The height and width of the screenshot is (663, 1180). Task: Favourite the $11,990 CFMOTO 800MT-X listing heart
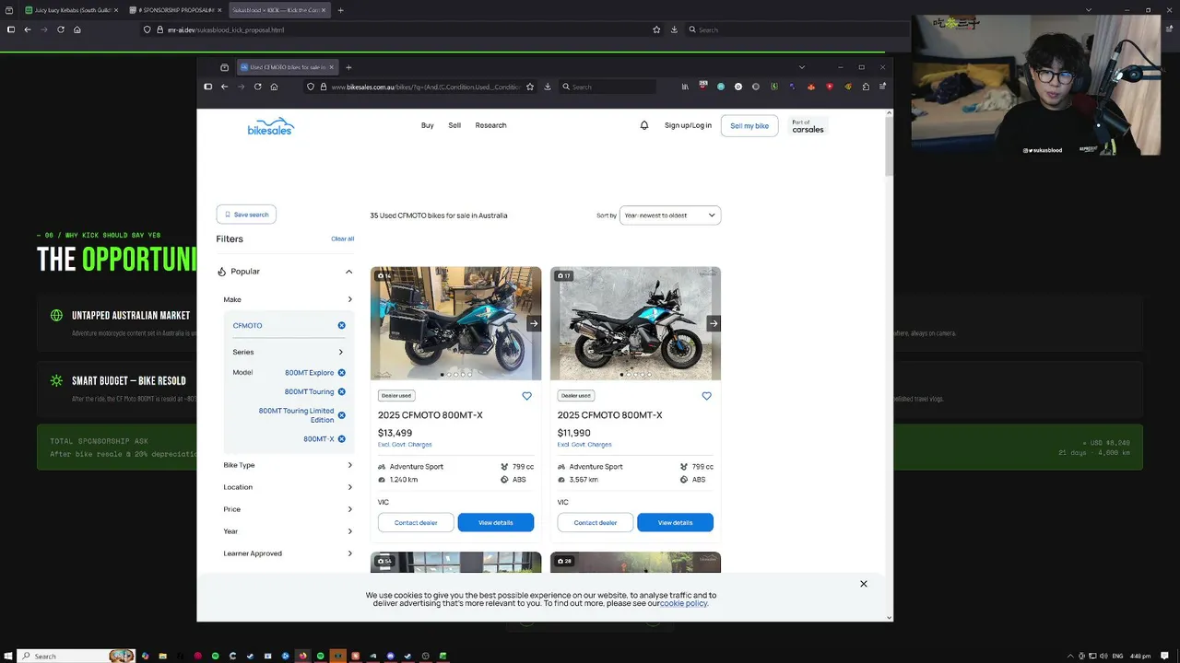[706, 396]
